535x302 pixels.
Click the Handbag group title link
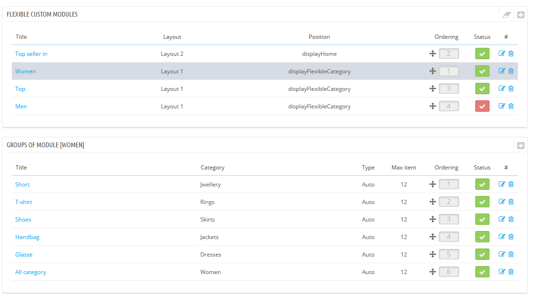(x=27, y=237)
